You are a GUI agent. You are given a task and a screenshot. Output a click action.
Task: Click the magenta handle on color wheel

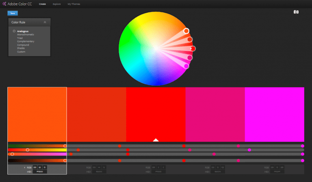(x=186, y=66)
